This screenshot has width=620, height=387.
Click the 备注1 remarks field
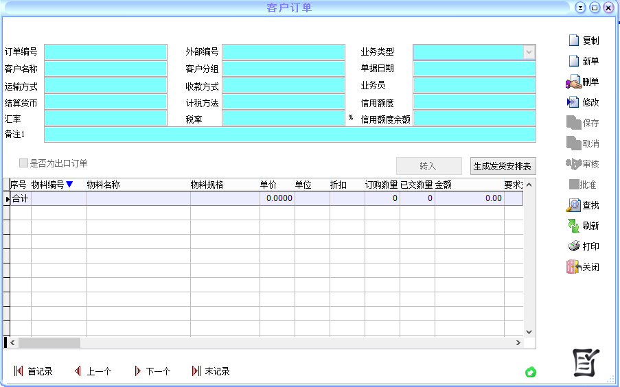tap(289, 134)
